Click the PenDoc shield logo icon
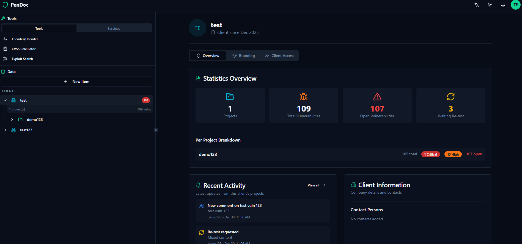The width and height of the screenshot is (522, 244). pos(5,5)
